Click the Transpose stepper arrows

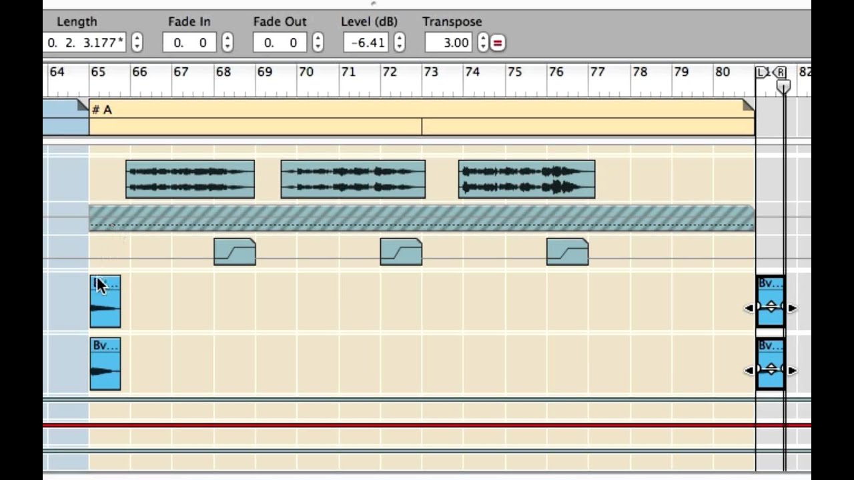pyautogui.click(x=483, y=43)
